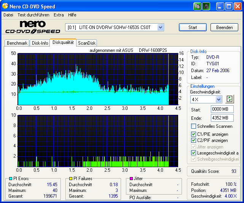Click the yellow PI Failures legend swatch
This screenshot has width=244, height=203.
(71, 178)
